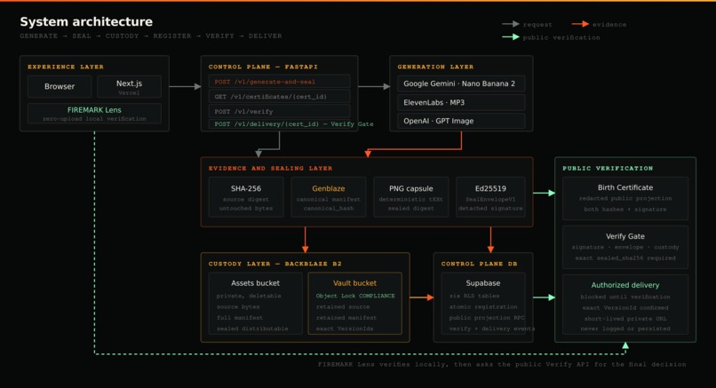Click the Verify Gate card in Public Verification

pyautogui.click(x=625, y=247)
